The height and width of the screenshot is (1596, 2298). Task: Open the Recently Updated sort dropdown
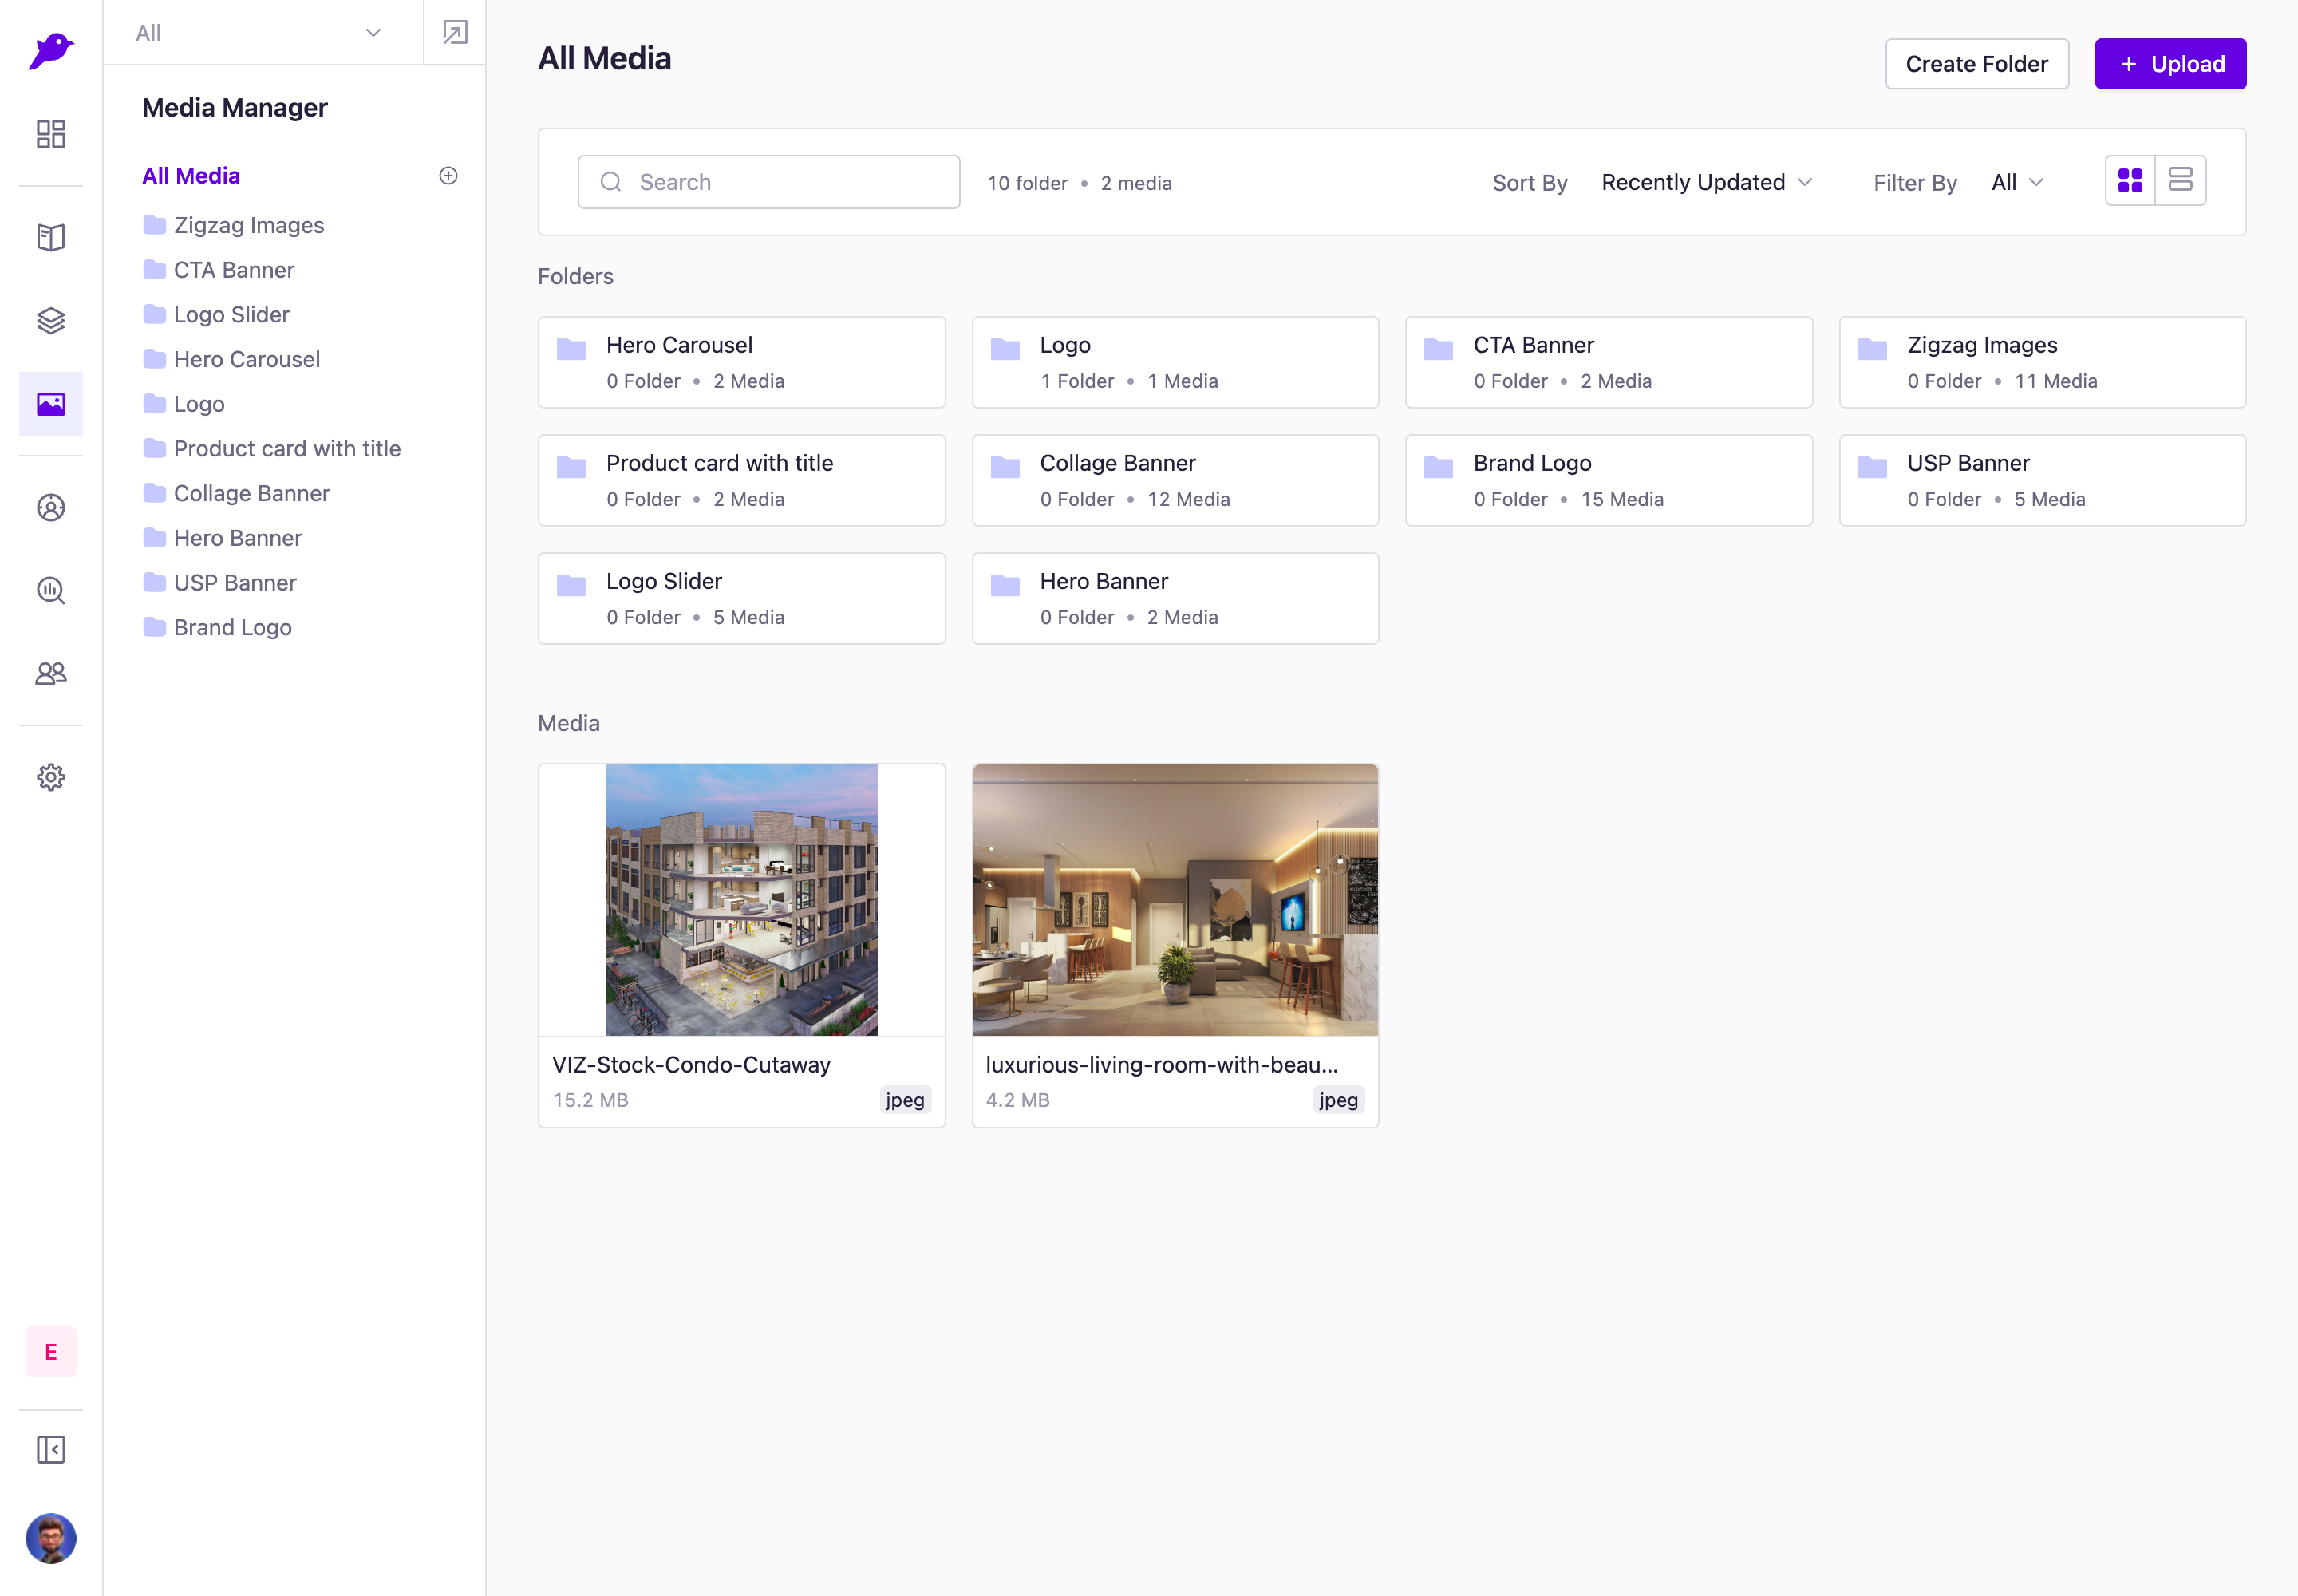(x=1707, y=182)
